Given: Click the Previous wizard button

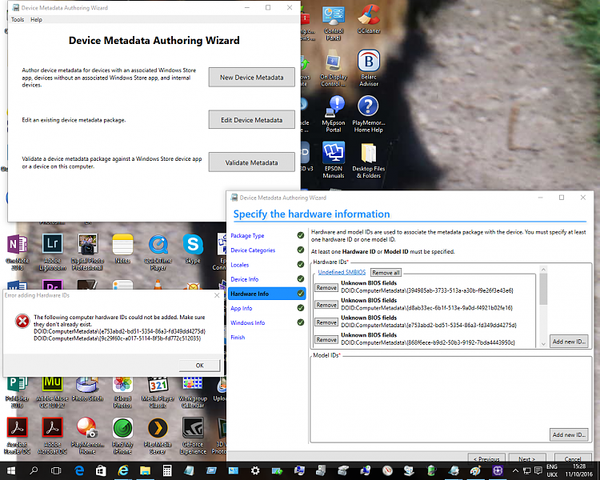Looking at the screenshot, I should click(486, 458).
